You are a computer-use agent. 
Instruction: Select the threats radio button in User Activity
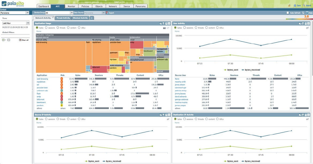point(196,28)
